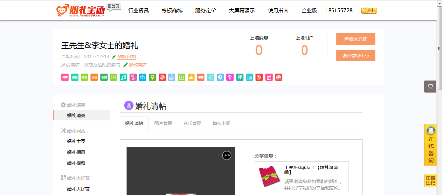Open the light blue photo album icon
Image resolution: width=442 pixels, height=195 pixels.
point(172,77)
